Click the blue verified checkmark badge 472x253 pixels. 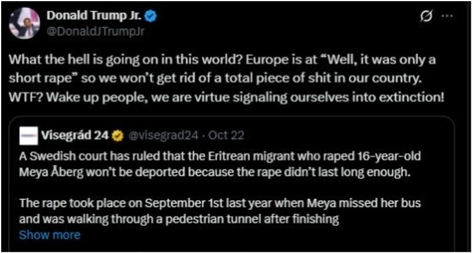point(150,15)
